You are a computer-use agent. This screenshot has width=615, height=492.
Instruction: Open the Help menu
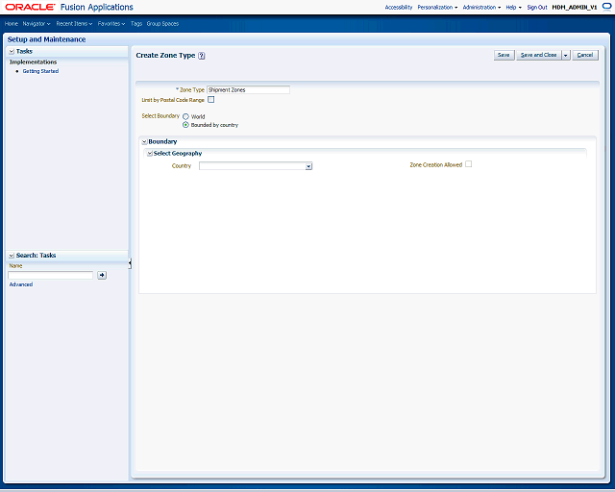pos(513,7)
